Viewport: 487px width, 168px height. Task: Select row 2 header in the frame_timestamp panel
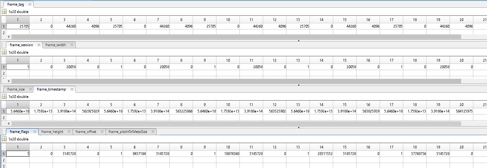tap(3, 117)
